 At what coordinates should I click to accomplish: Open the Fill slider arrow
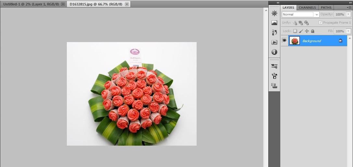(x=348, y=31)
